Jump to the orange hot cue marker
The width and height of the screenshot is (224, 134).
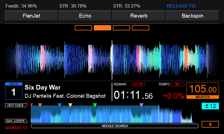click(40, 105)
